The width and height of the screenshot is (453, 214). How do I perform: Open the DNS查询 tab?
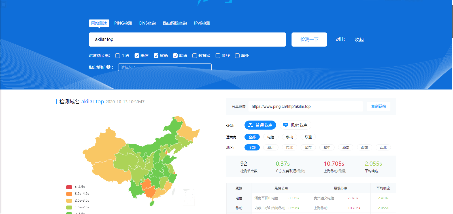tap(147, 23)
